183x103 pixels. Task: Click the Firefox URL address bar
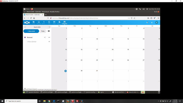(89, 18)
